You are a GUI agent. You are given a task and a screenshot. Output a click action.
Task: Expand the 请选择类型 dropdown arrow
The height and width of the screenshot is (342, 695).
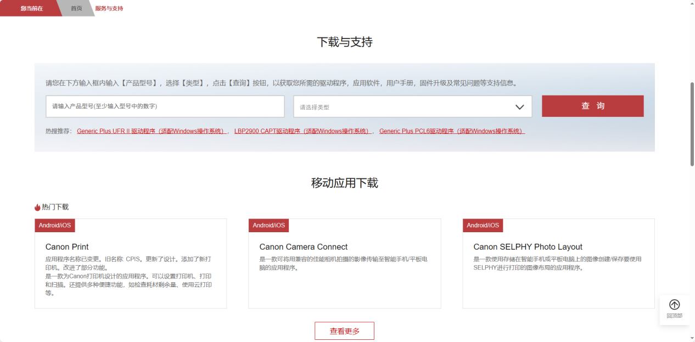pos(519,107)
